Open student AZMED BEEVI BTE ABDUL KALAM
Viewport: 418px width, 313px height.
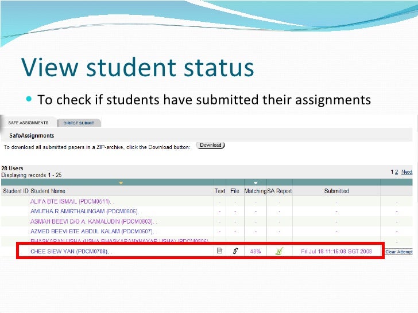point(92,231)
